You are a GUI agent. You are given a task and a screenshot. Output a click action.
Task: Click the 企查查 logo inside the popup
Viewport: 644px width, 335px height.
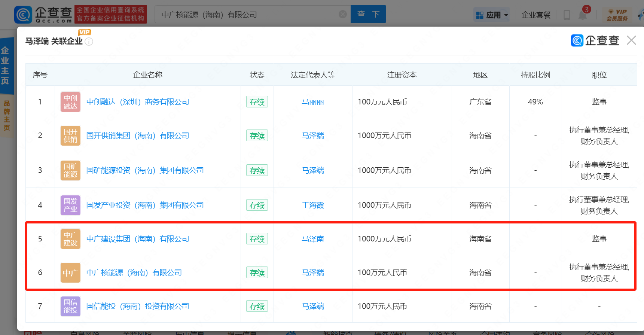coord(595,40)
